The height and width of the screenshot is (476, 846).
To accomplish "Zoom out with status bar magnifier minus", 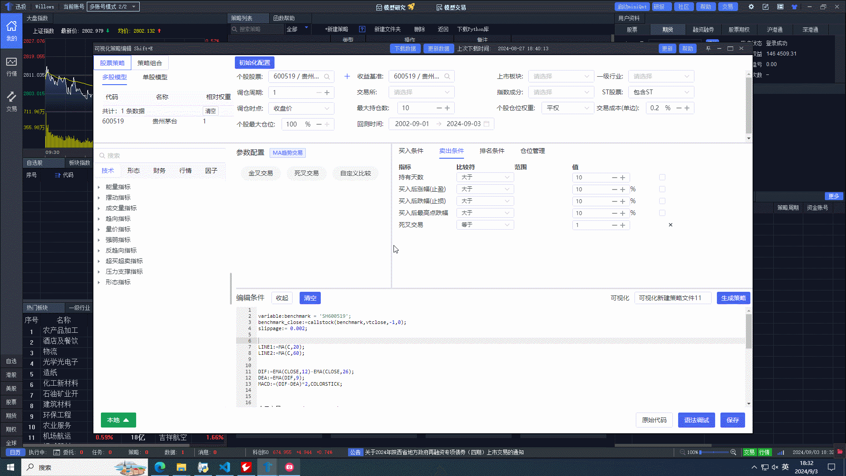I will point(683,452).
